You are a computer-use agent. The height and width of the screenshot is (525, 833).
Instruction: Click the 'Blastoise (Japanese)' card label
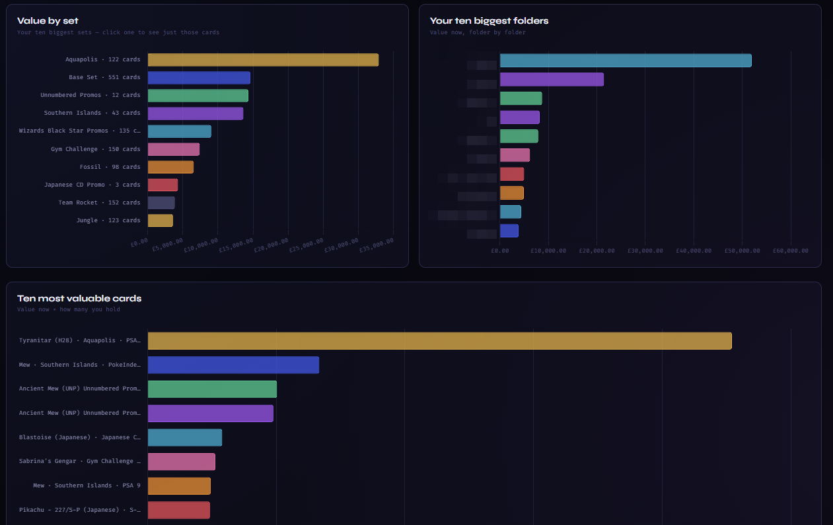tap(80, 437)
